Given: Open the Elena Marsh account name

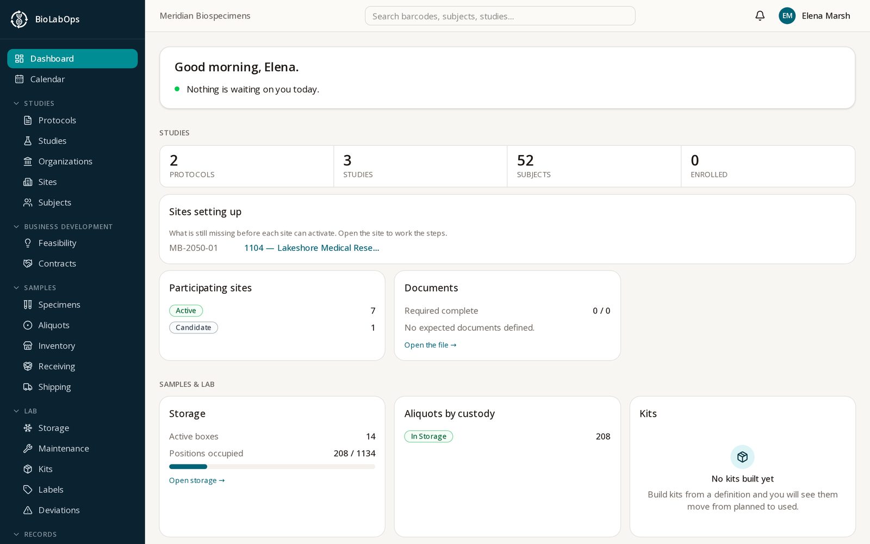Looking at the screenshot, I should [825, 16].
